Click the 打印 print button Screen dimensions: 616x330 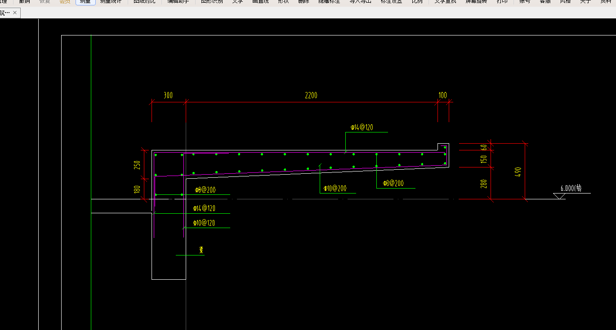[502, 1]
